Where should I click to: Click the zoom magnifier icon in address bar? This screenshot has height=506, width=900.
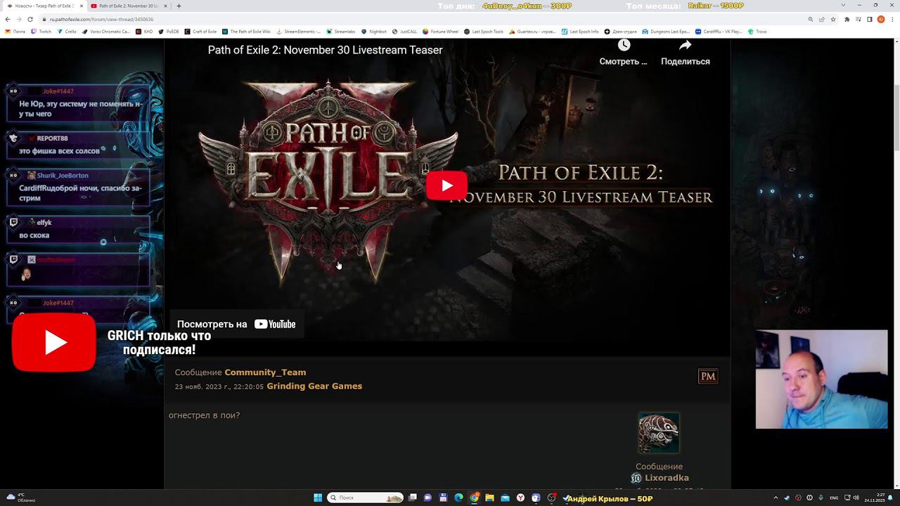point(811,19)
